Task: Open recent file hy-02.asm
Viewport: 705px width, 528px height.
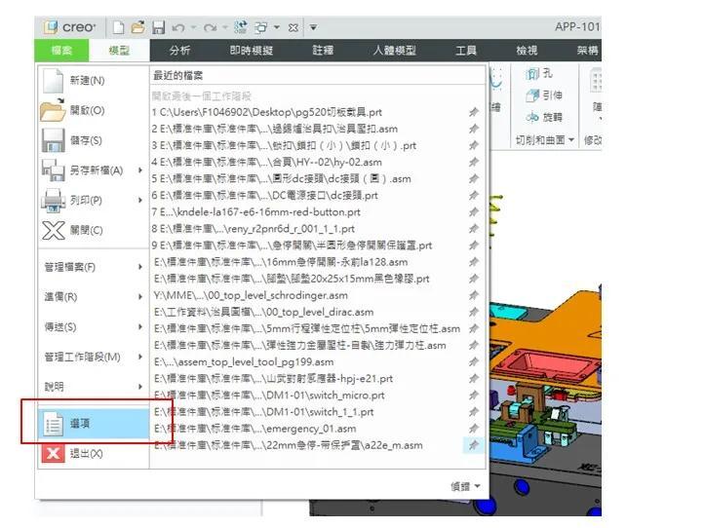Action: click(x=267, y=163)
